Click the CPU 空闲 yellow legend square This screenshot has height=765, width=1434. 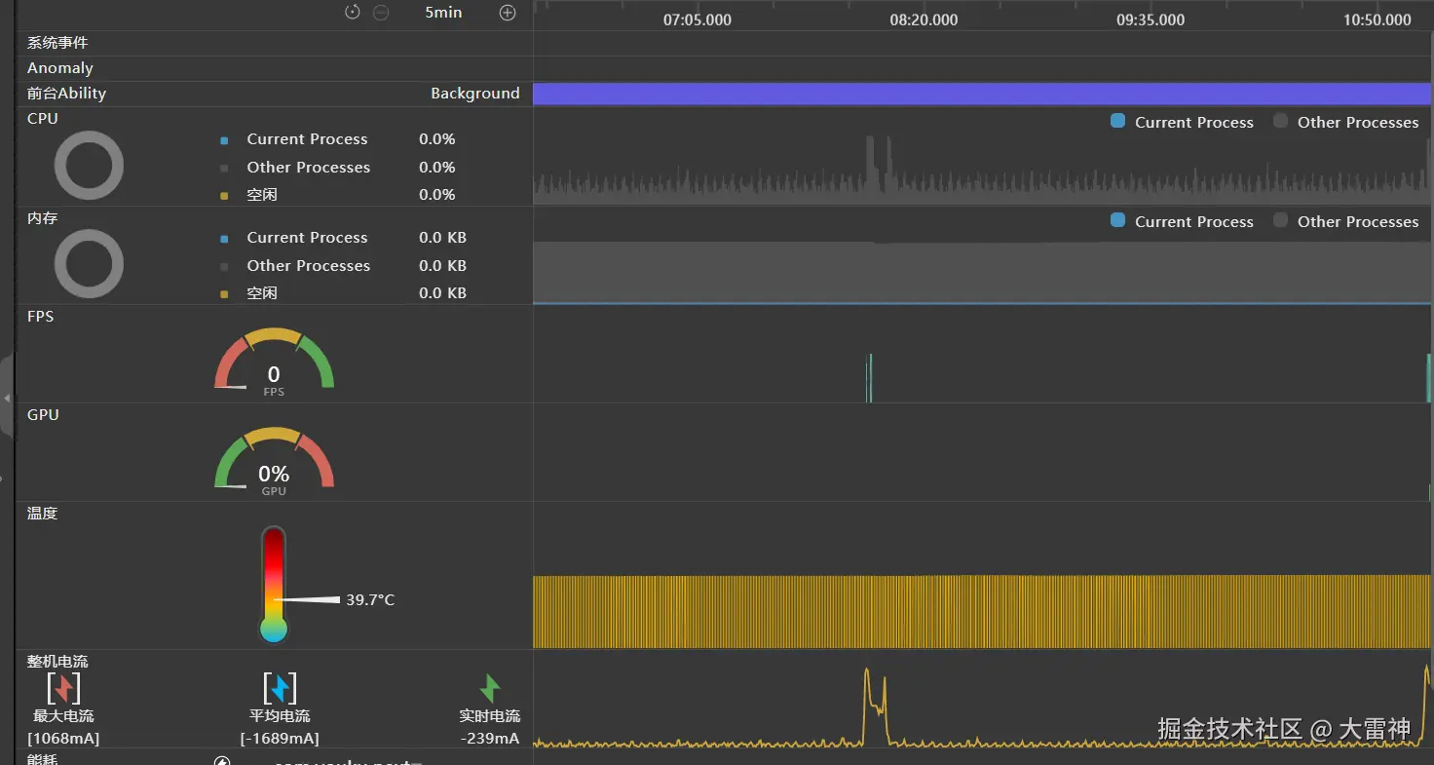224,196
